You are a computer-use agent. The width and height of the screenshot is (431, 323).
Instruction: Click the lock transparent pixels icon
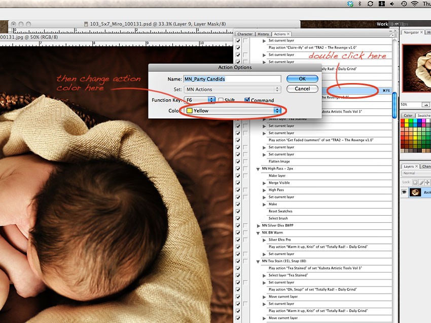tap(415, 182)
